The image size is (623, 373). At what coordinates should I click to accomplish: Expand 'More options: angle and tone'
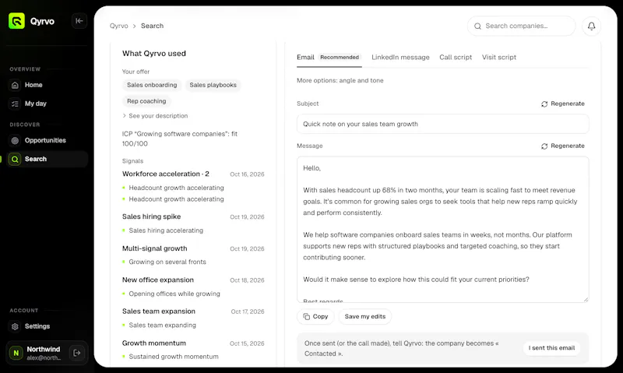tap(340, 80)
